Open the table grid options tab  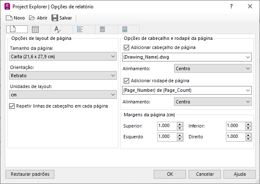click(36, 29)
